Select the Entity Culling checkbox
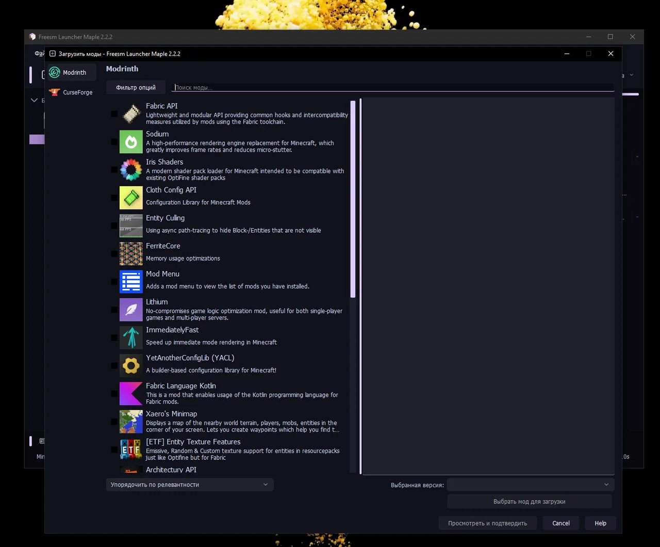This screenshot has width=660, height=547. click(x=114, y=226)
